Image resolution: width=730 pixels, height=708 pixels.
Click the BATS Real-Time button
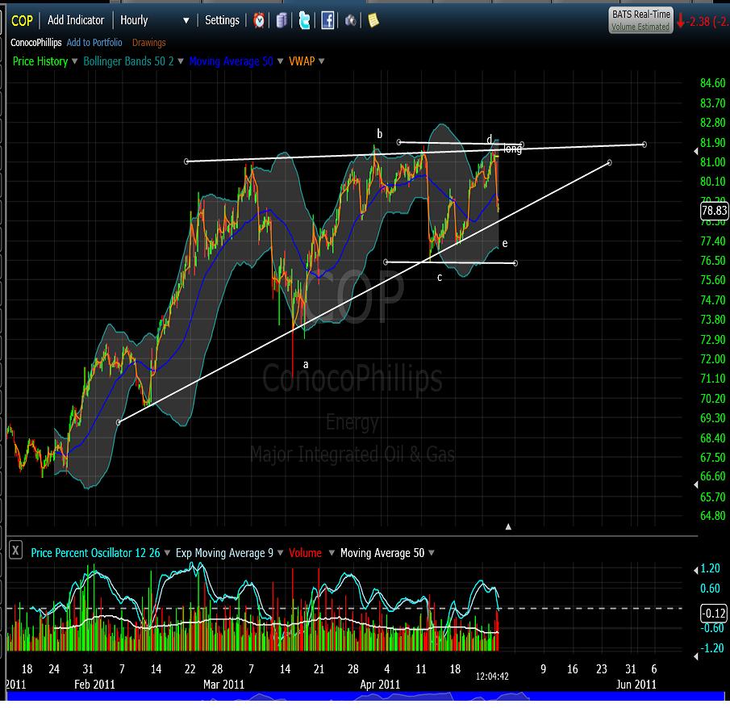point(640,20)
